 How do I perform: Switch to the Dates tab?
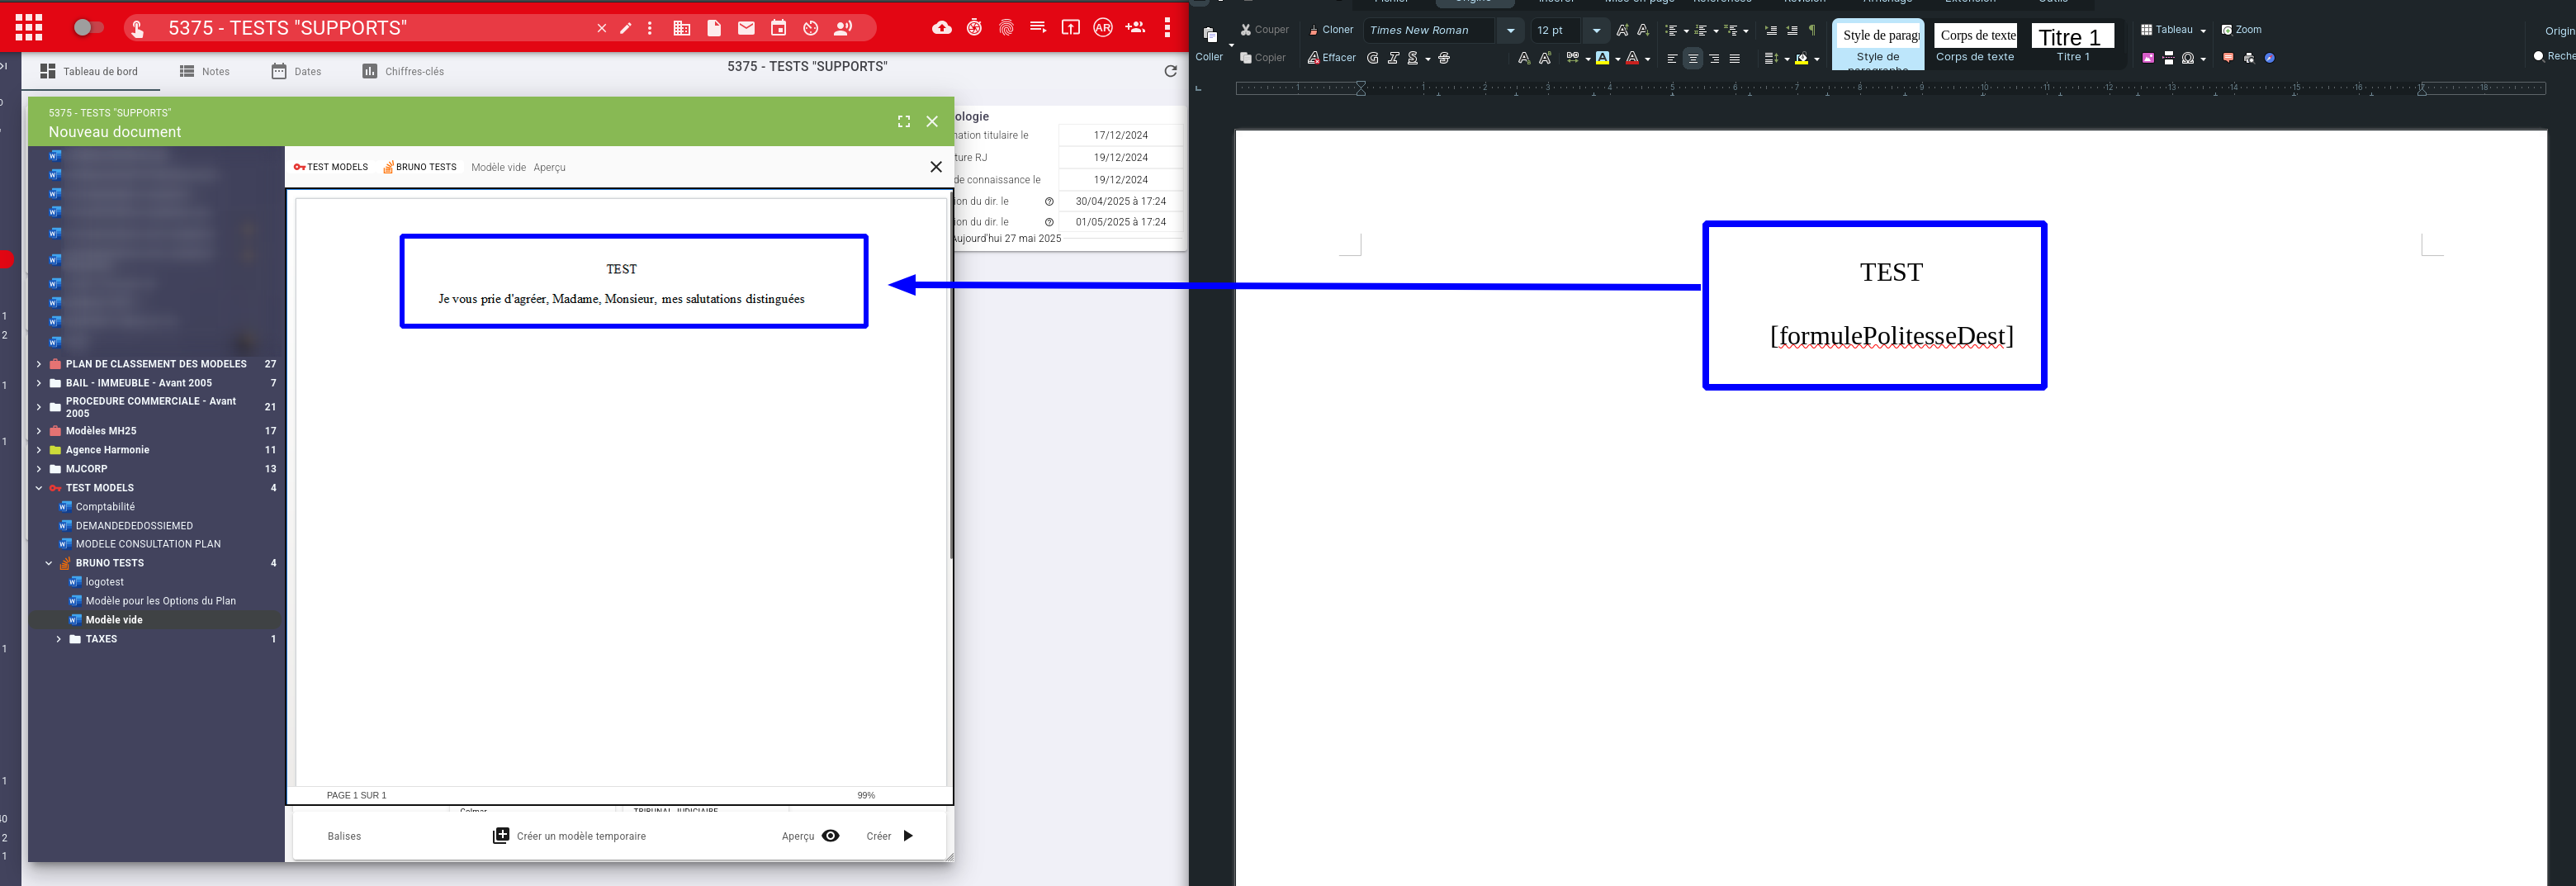pos(296,71)
